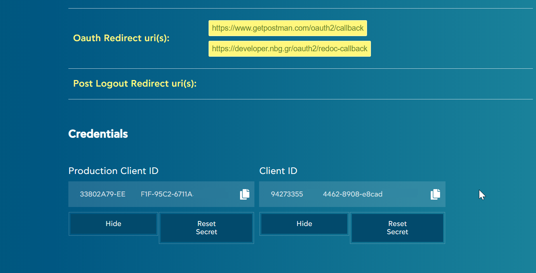Click the Oauth Redirect uri(s) label
Screen dimensions: 536x273
(x=121, y=38)
